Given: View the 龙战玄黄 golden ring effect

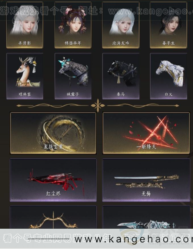Looking at the screenshot, I should click(53, 133).
